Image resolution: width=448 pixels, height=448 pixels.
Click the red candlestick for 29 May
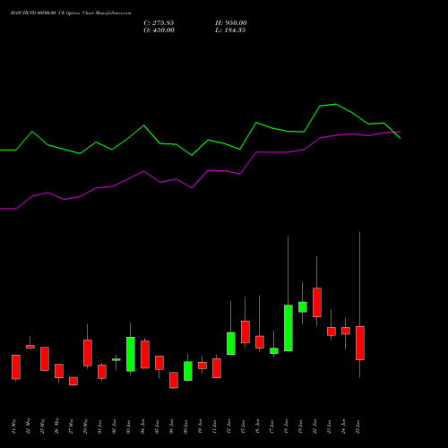tap(88, 353)
